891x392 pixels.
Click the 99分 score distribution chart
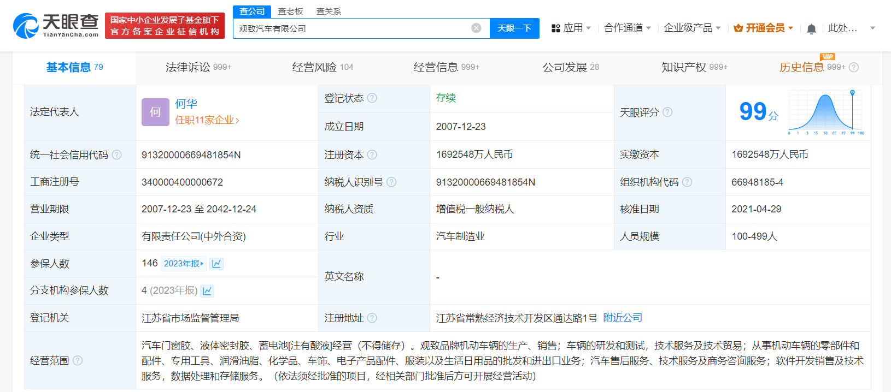pyautogui.click(x=825, y=112)
